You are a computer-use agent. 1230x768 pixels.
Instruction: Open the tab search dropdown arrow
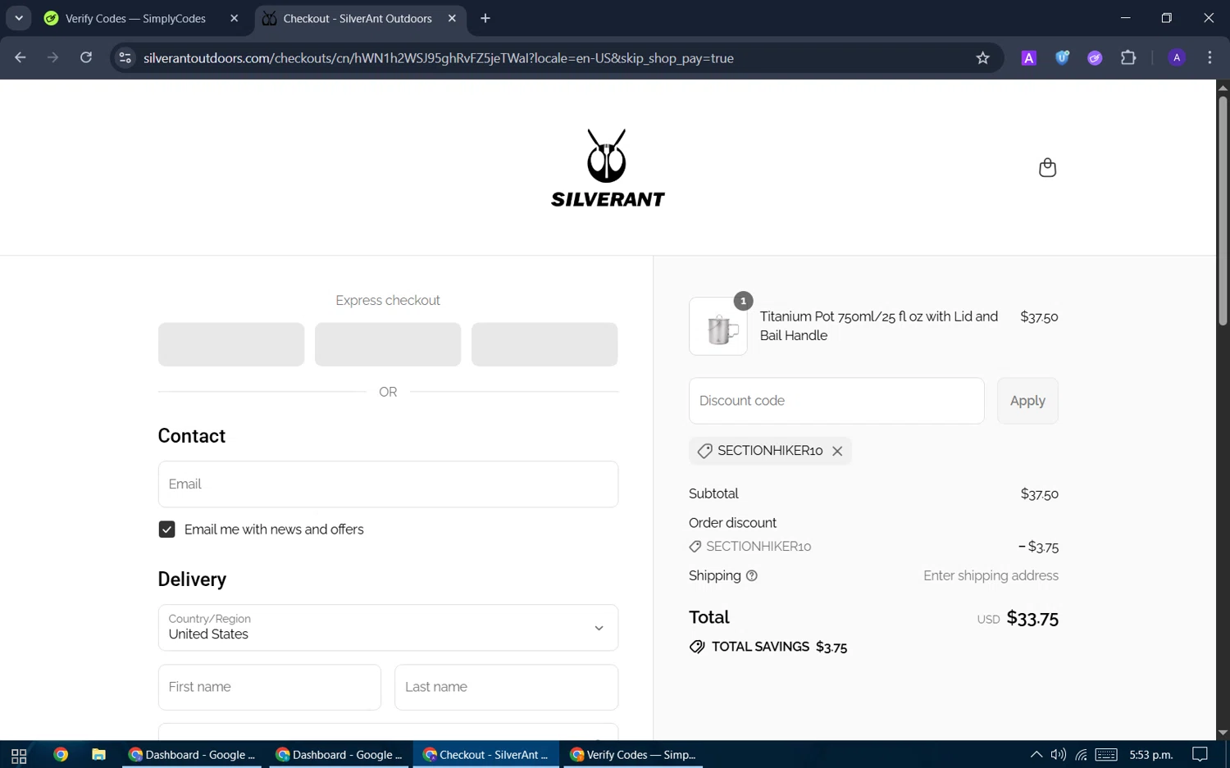click(18, 18)
